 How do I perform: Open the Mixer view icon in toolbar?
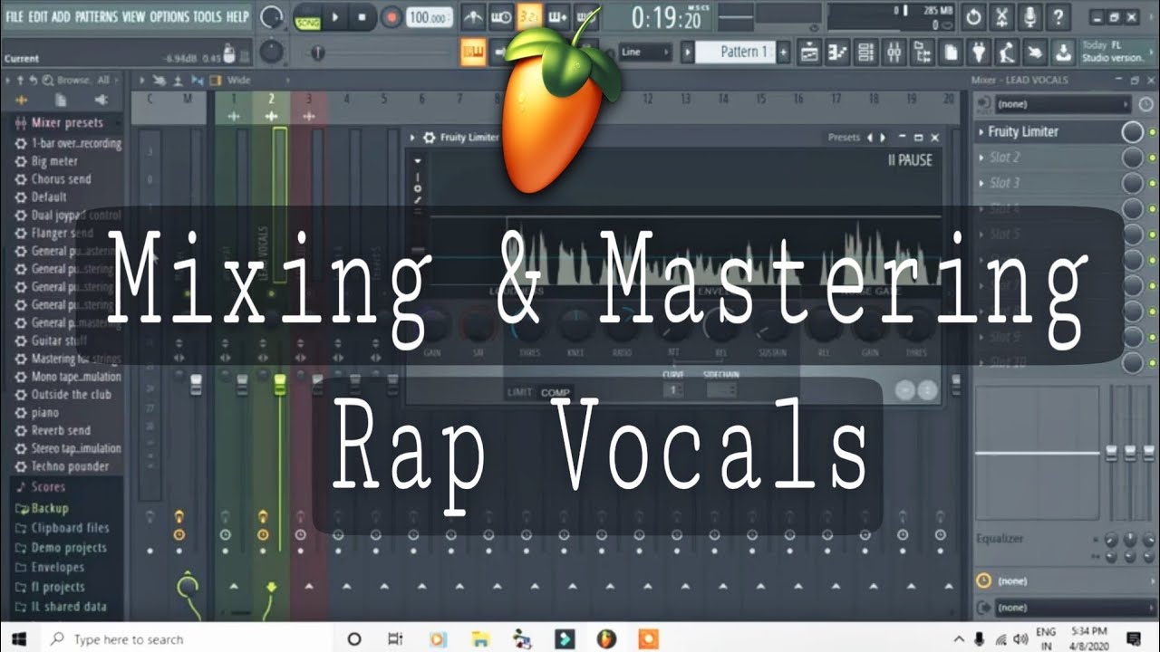(x=894, y=53)
